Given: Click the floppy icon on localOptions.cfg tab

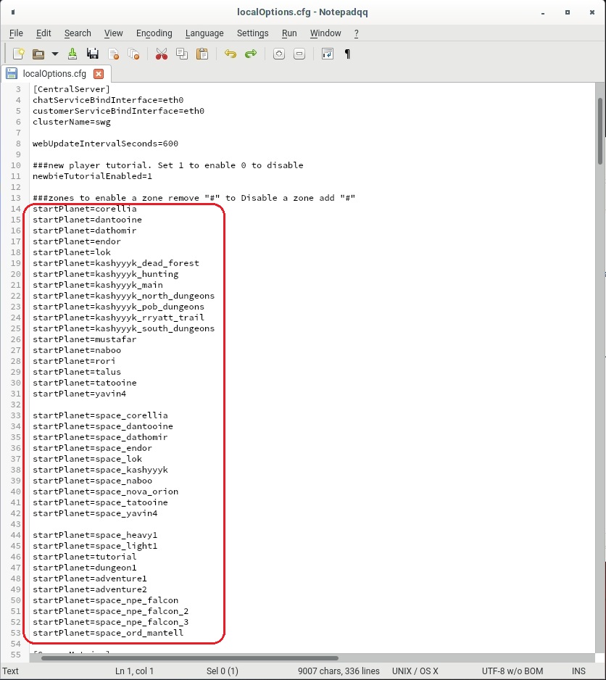Looking at the screenshot, I should pyautogui.click(x=12, y=74).
